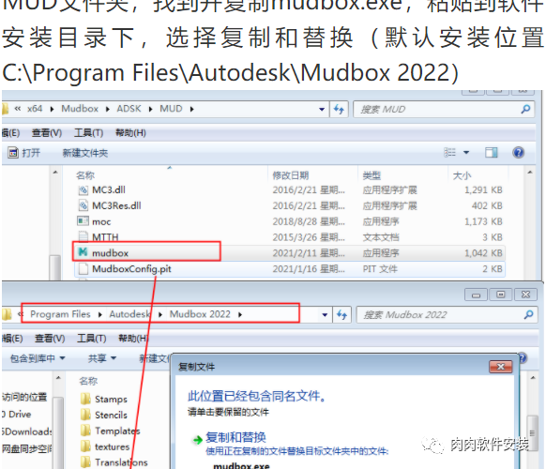Open view options dropdown arrow in MUD window
This screenshot has width=546, height=469.
[x=466, y=153]
